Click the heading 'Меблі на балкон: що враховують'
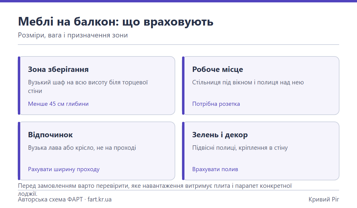This screenshot has width=357, height=208. 116,22
